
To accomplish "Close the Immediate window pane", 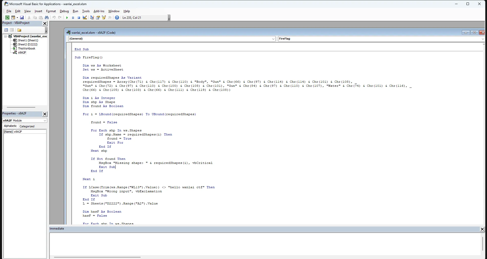I will click(x=482, y=229).
